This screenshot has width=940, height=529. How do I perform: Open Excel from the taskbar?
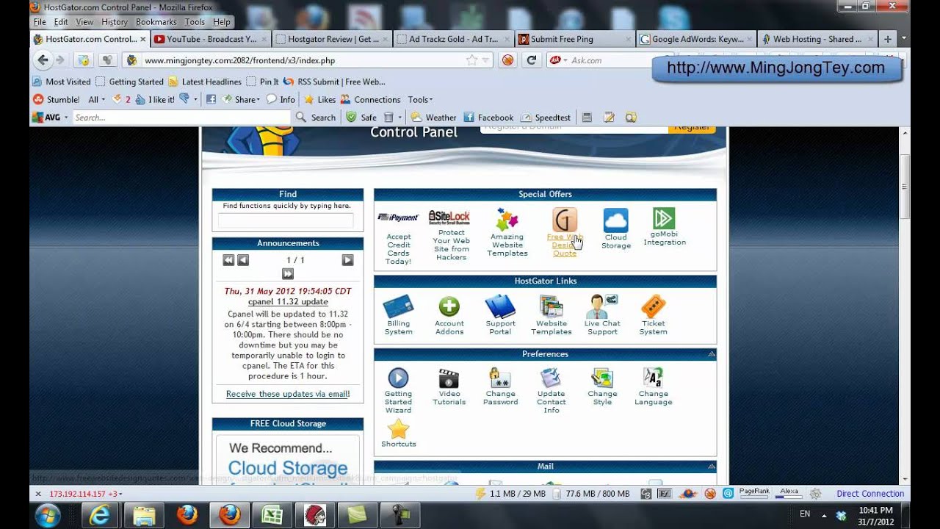click(272, 515)
